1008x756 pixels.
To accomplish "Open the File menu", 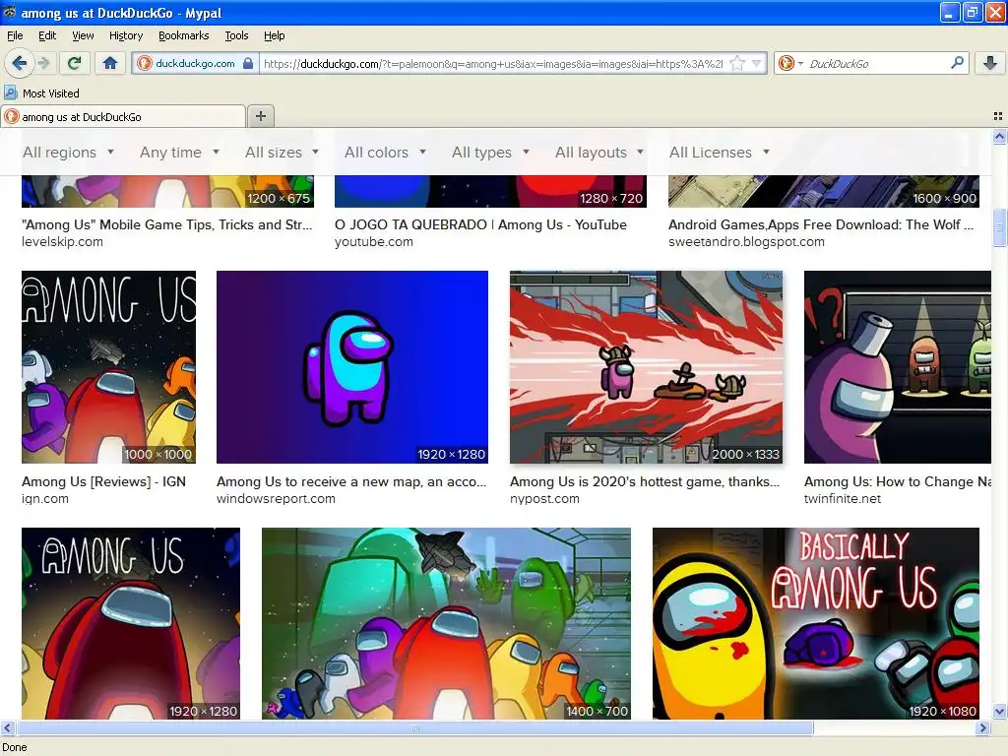I will pyautogui.click(x=15, y=35).
